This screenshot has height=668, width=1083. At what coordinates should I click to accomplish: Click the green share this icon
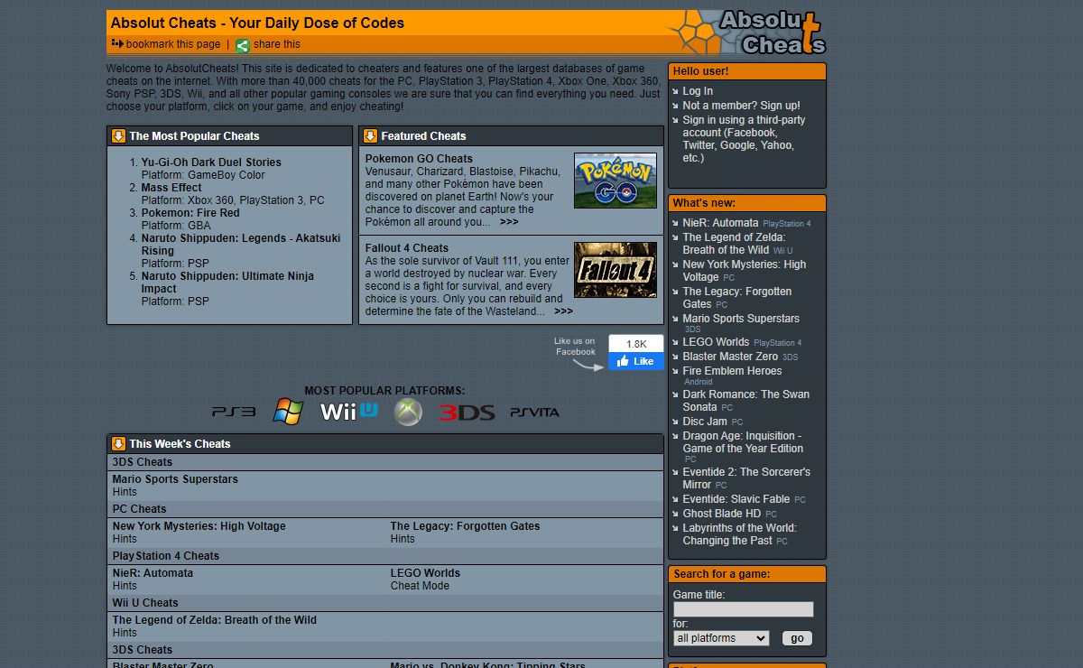tap(242, 45)
